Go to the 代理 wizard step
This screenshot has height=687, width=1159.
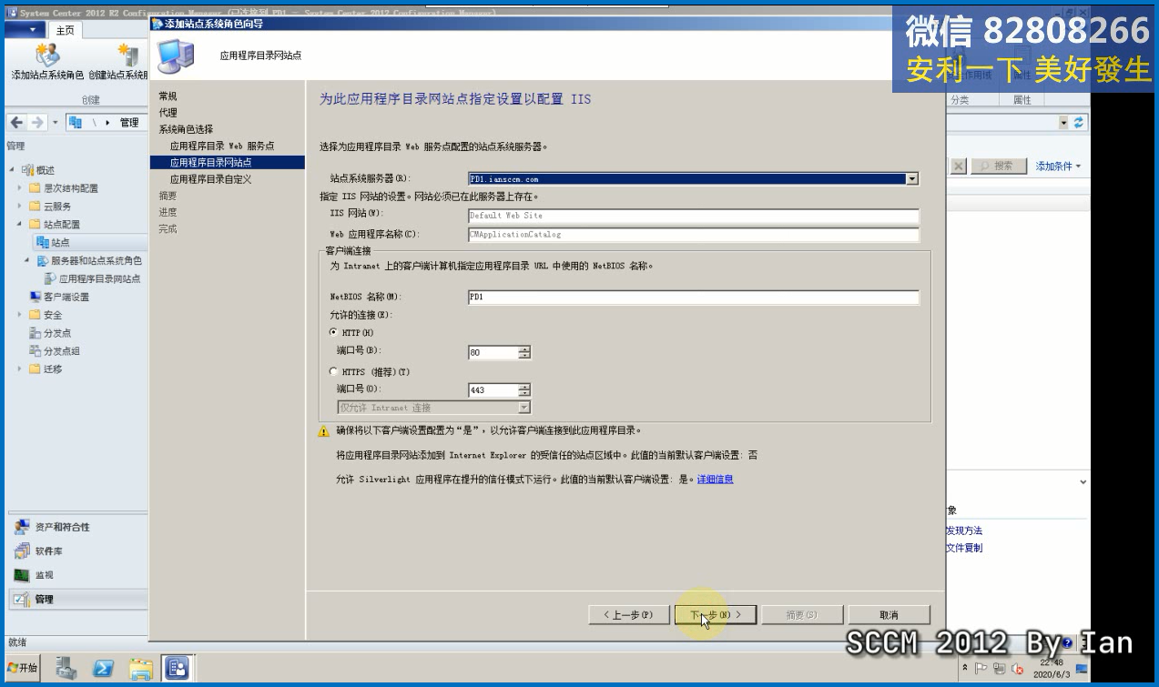pos(168,113)
